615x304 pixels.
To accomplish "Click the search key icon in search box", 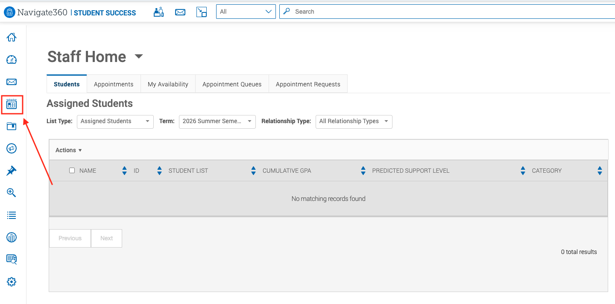I will point(287,12).
